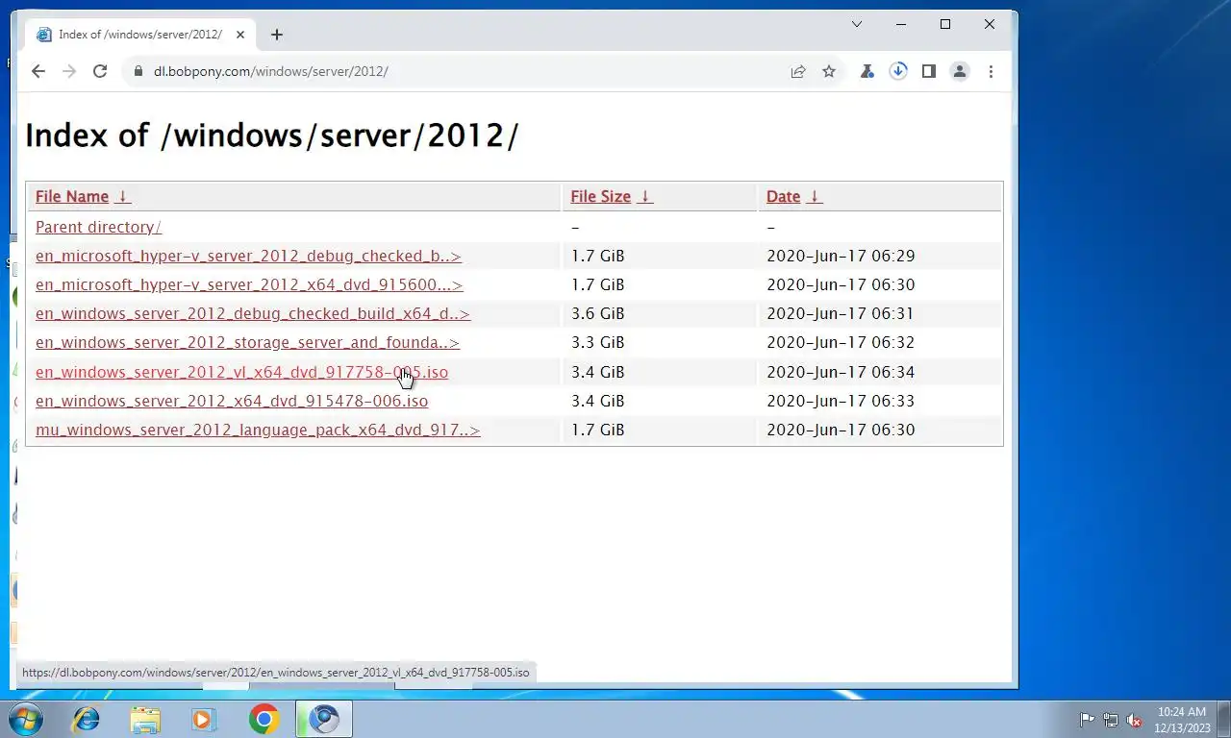Image resolution: width=1231 pixels, height=738 pixels.
Task: Open the tab search dropdown chevron
Action: coord(857,24)
